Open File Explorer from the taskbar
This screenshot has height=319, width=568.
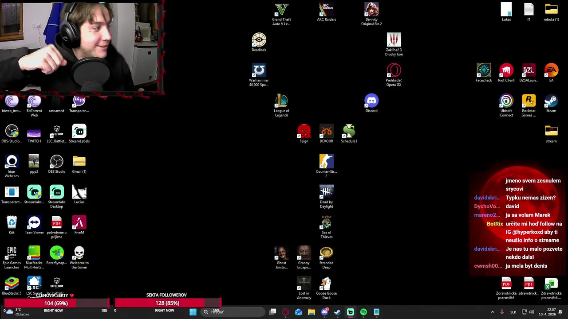click(x=312, y=312)
